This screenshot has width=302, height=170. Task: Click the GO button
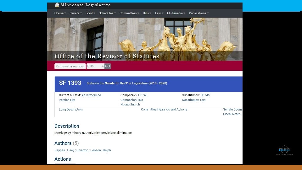pos(108,66)
